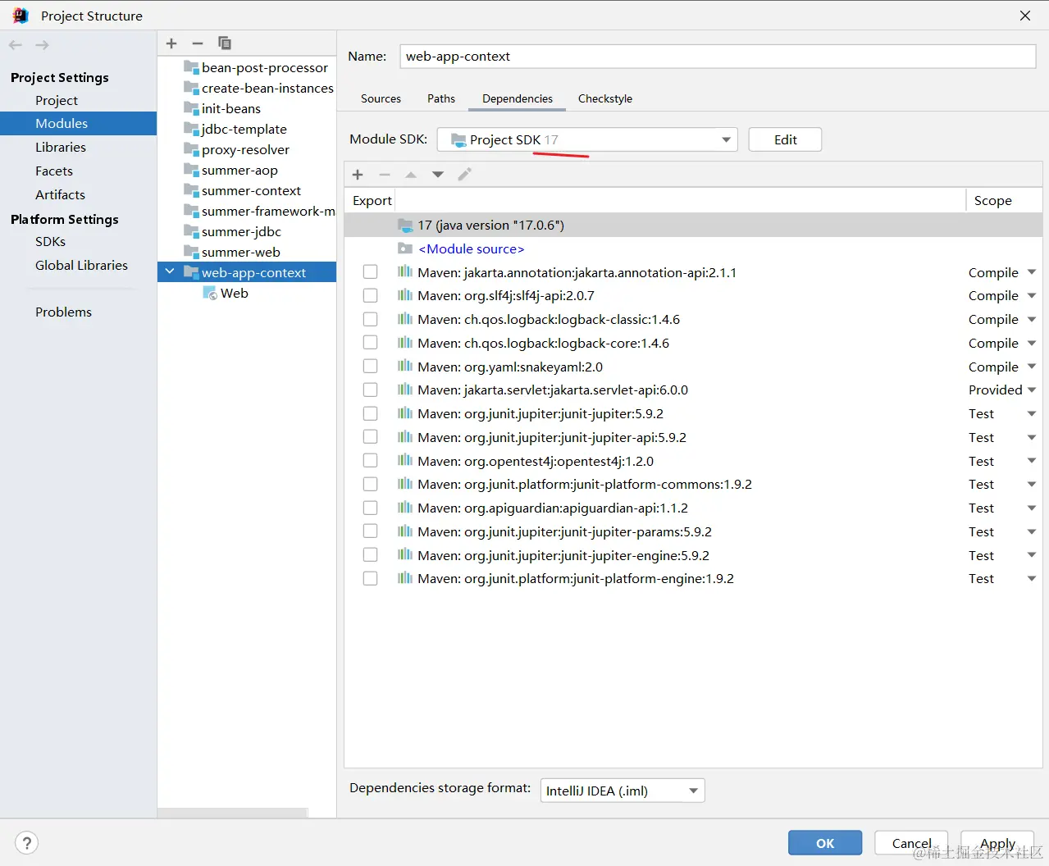Click the jdbc-template module folder icon
This screenshot has height=866, width=1049.
click(x=191, y=129)
